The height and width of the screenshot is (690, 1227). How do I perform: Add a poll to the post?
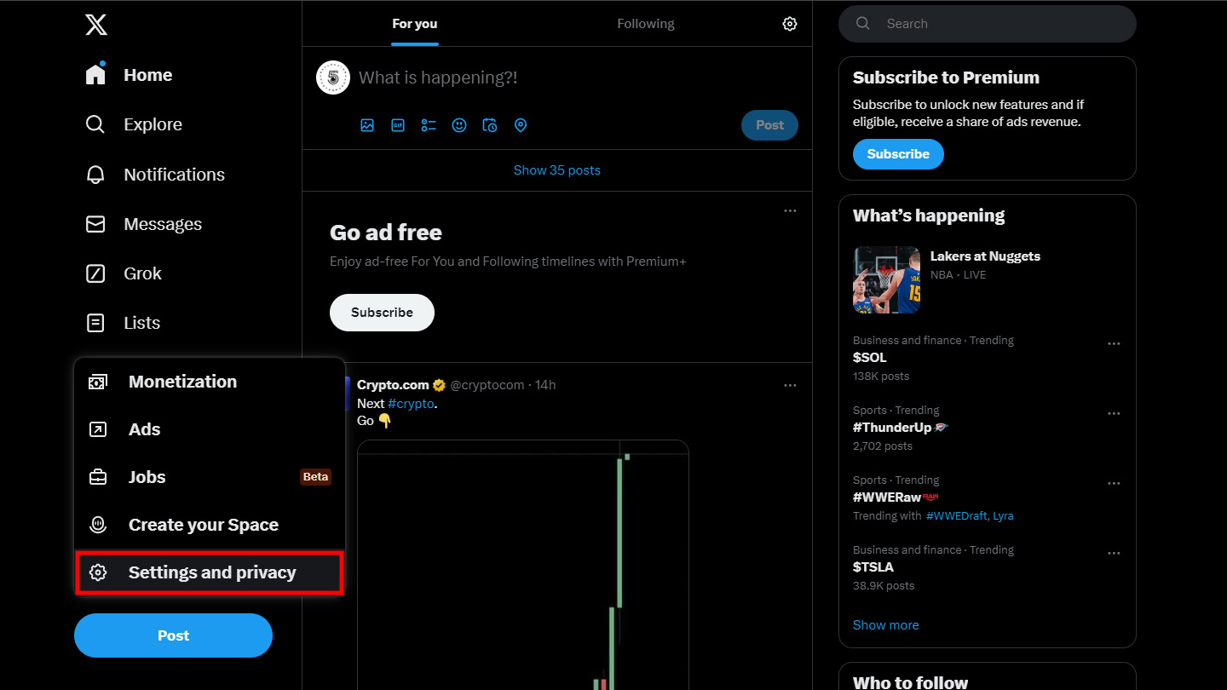429,125
